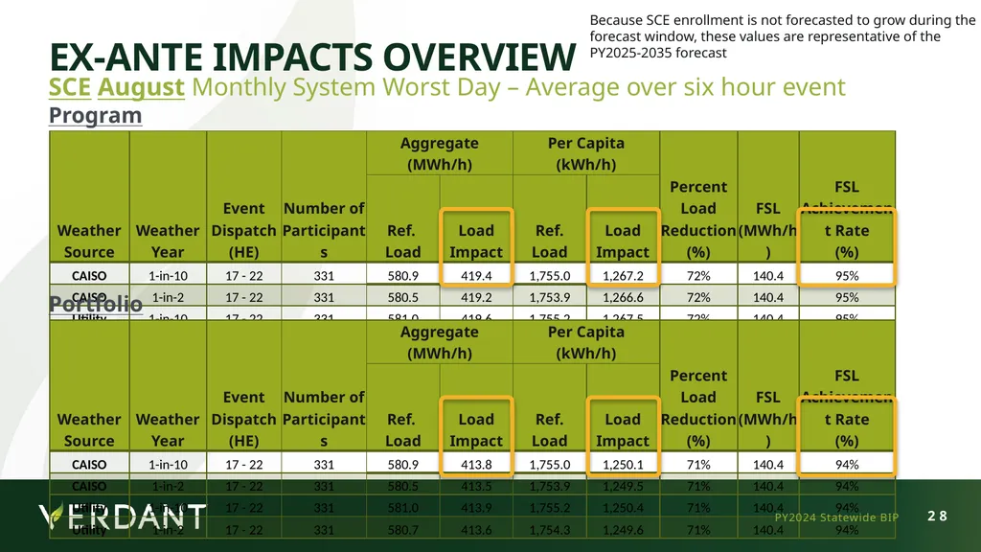Click the Verdant logo in footer
The width and height of the screenshot is (981, 552).
[x=122, y=516]
